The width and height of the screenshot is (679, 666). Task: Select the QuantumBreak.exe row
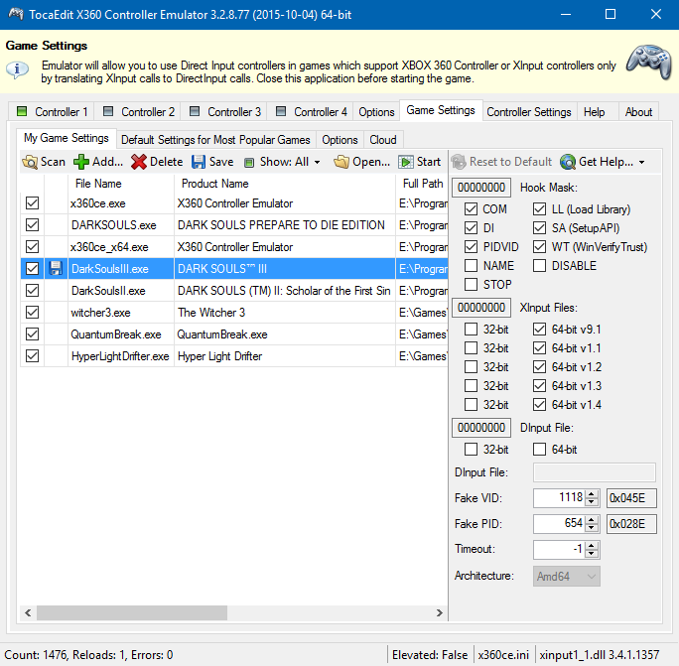point(234,334)
